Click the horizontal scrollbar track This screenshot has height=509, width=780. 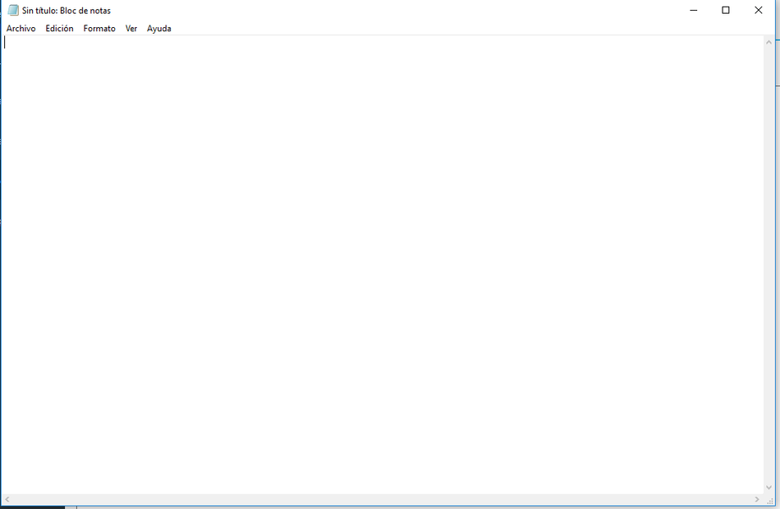[x=382, y=499]
